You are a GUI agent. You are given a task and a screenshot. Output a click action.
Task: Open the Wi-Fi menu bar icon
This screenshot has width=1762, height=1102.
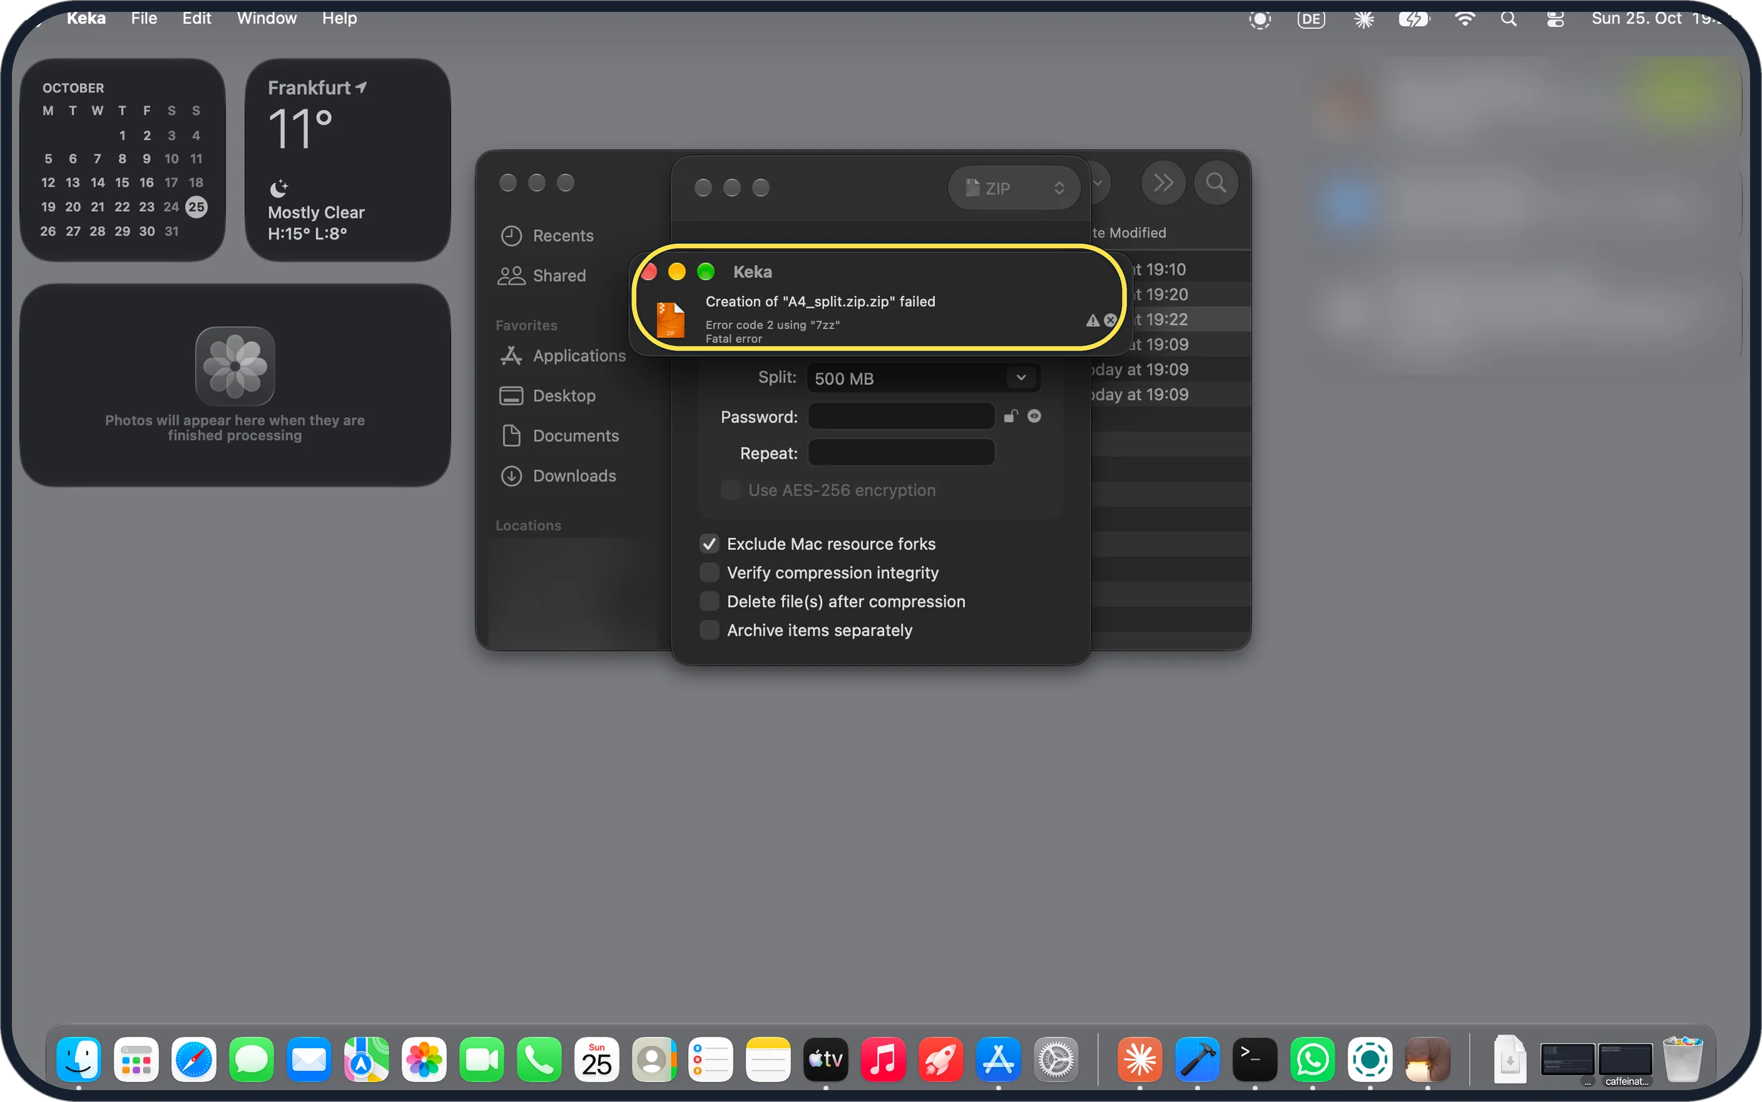coord(1465,19)
